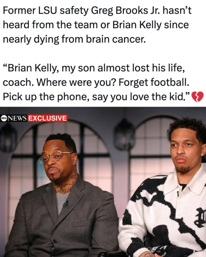Click the phrase Forget football.
Viewport: 206px width, 257px height.
[x=154, y=82]
